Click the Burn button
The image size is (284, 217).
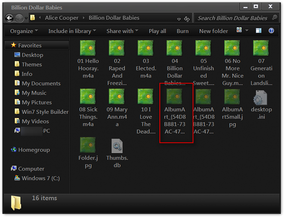pyautogui.click(x=183, y=31)
